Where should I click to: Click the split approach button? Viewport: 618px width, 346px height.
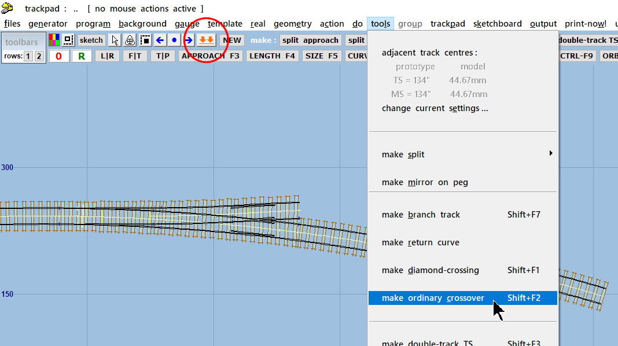310,40
